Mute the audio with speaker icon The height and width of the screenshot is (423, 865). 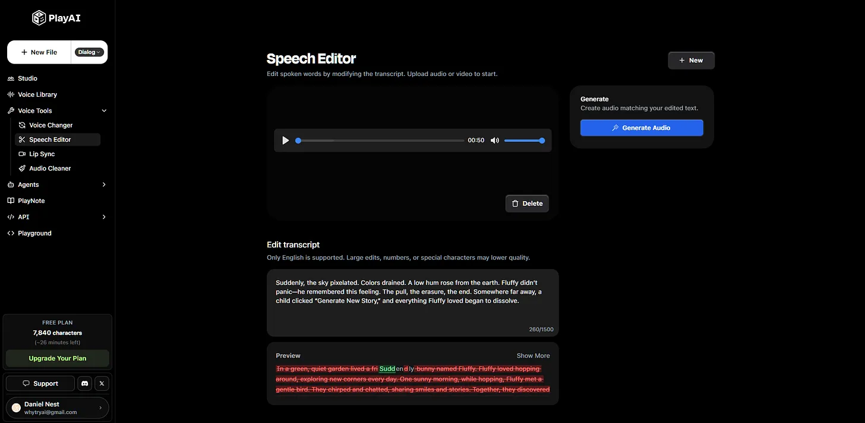[494, 141]
